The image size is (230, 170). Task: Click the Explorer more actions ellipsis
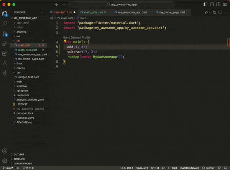(x=42, y=12)
